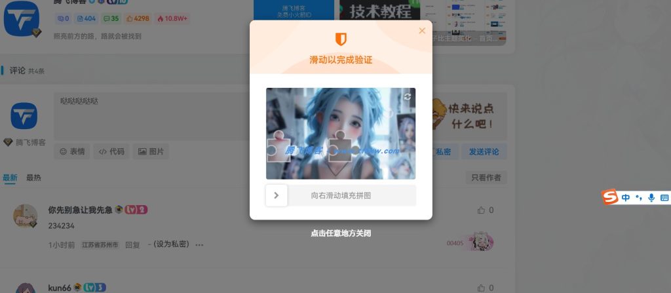Click the microphone icon in the input method bar
The image size is (671, 293).
coord(651,197)
